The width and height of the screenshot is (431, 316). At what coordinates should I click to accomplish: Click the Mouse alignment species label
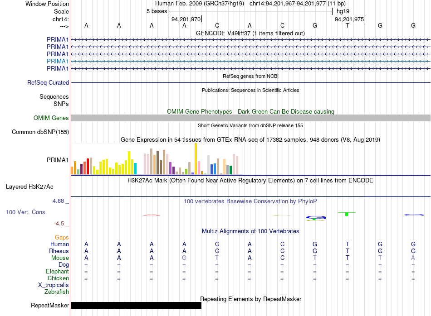click(60, 258)
